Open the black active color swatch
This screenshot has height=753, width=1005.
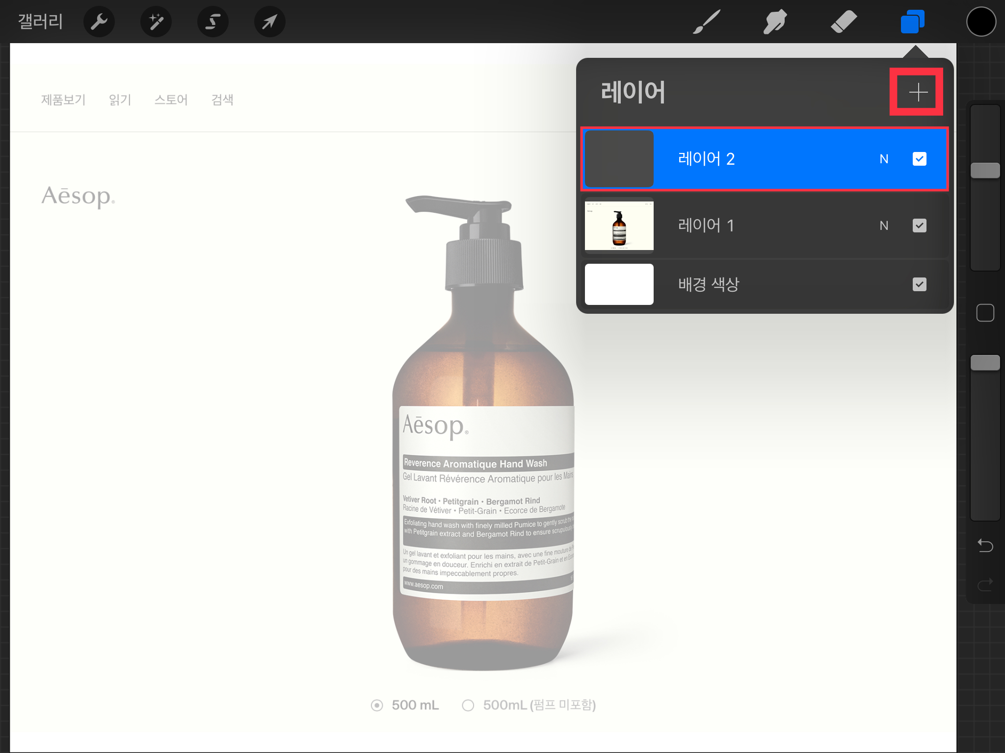[x=981, y=22]
